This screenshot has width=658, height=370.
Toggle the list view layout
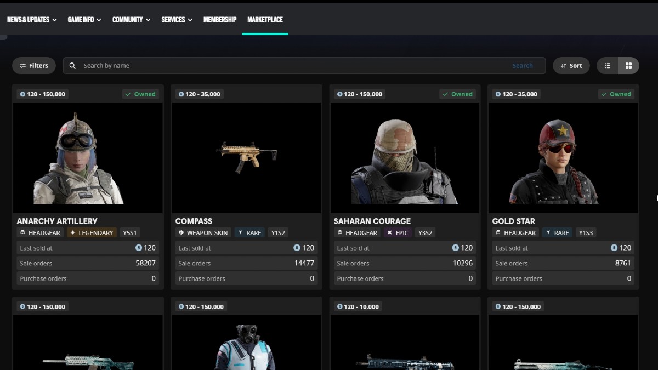(606, 65)
